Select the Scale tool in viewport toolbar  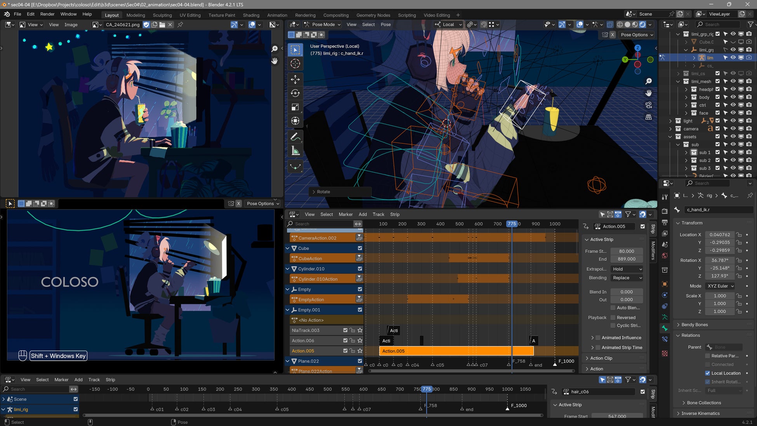(x=295, y=107)
